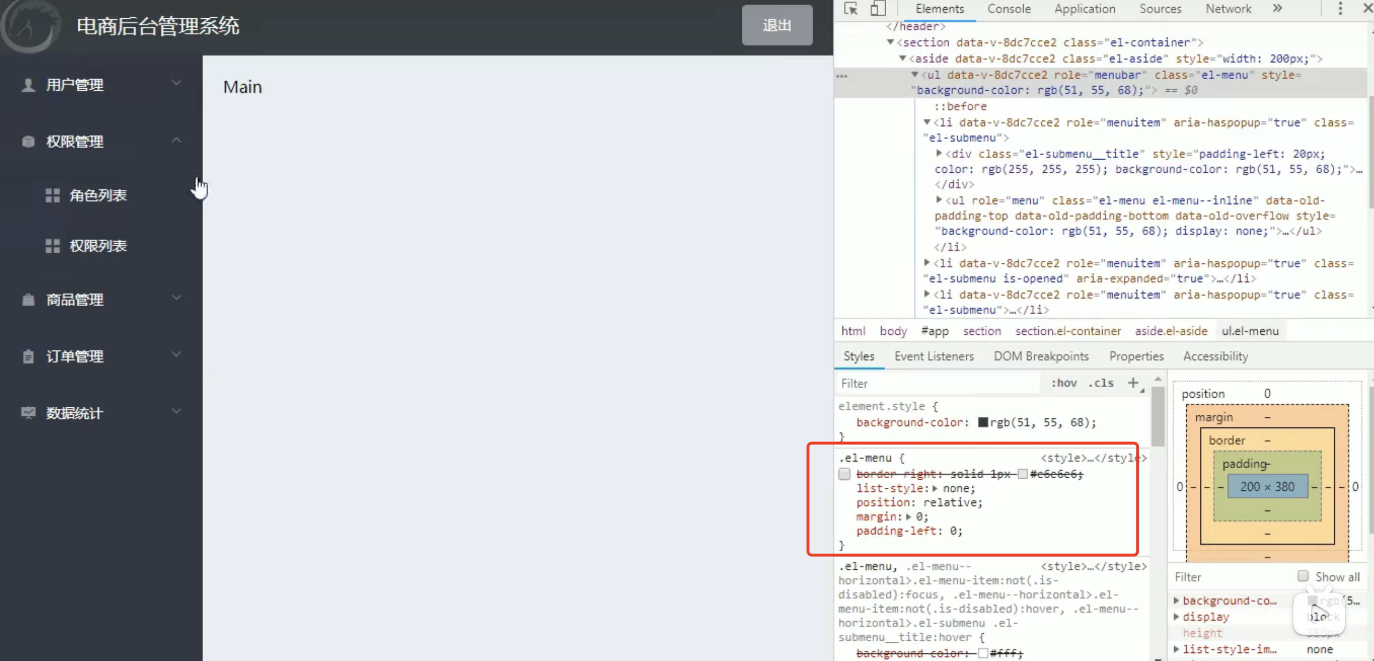
Task: Expand the margin shorthand triangle
Action: coord(908,517)
